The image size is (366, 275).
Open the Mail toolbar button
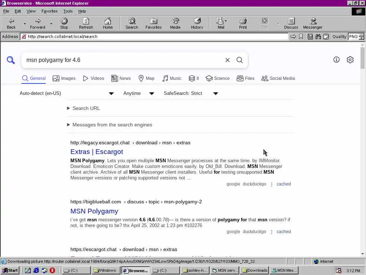(221, 23)
